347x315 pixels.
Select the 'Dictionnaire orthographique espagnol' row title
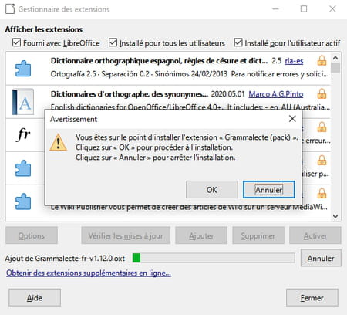click(x=159, y=61)
